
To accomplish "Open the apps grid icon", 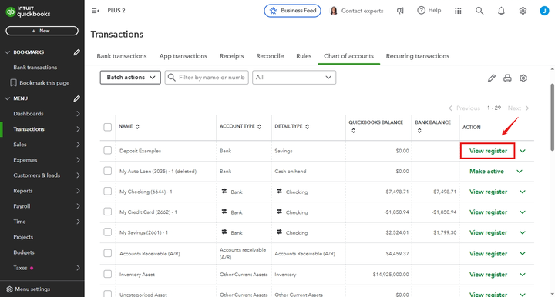I will click(458, 11).
